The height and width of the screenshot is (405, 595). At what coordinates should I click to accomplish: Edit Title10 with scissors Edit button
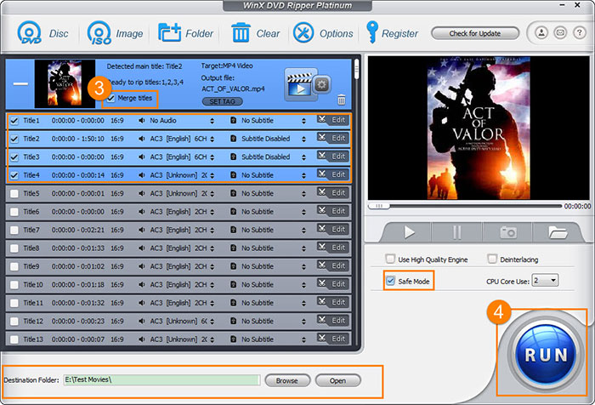coord(333,284)
